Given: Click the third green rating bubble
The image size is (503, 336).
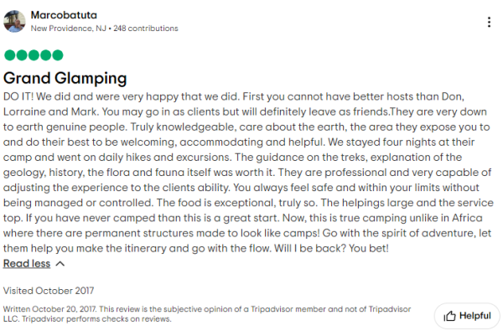Looking at the screenshot, I should pos(34,55).
